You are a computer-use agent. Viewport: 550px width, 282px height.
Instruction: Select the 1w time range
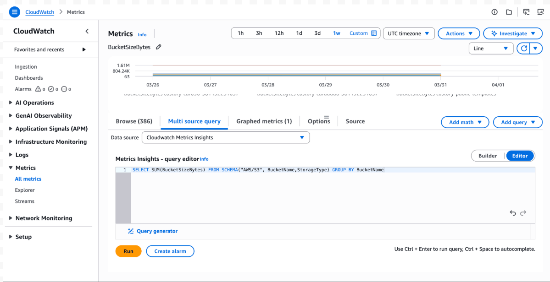coord(336,33)
